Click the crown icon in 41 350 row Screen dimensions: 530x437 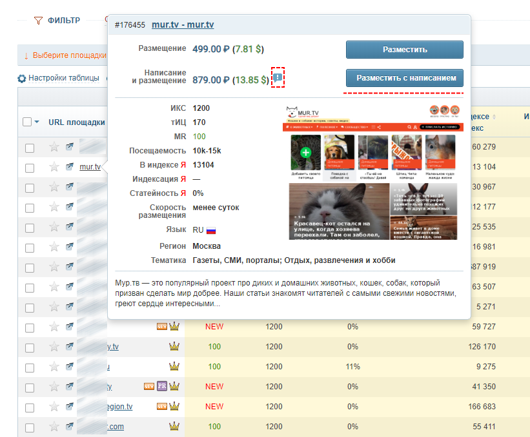[174, 386]
